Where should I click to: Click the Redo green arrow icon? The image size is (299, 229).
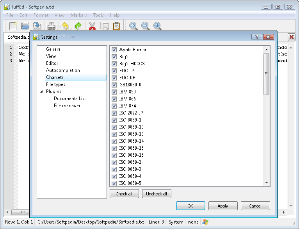click(78, 26)
